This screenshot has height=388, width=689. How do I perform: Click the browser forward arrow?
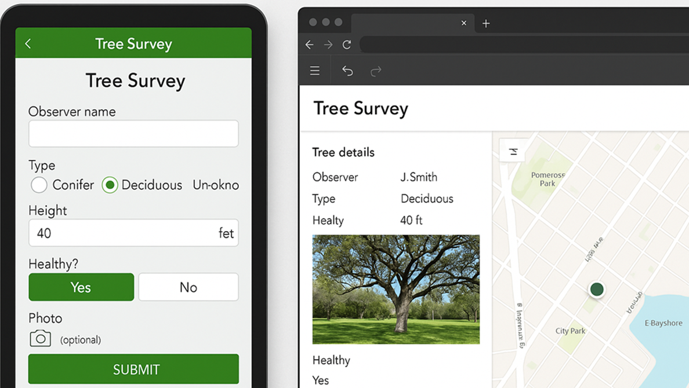[328, 45]
